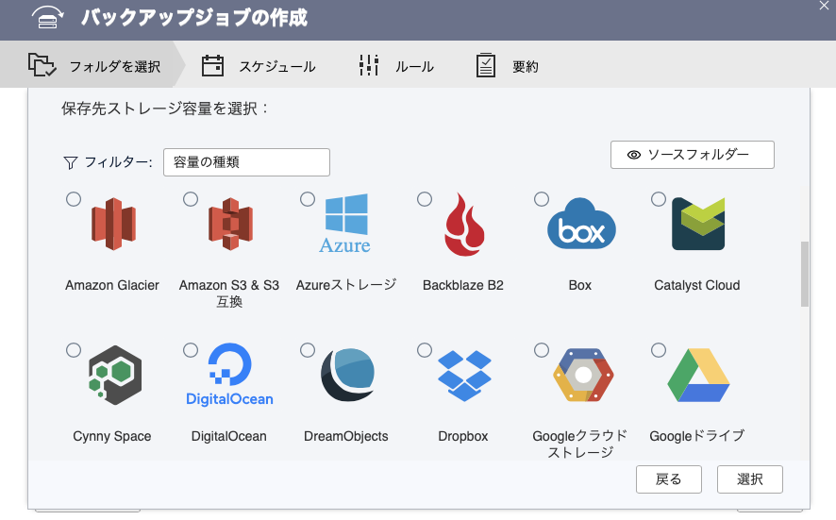Select the DreamObjects radio button
836x520 pixels.
click(x=308, y=350)
